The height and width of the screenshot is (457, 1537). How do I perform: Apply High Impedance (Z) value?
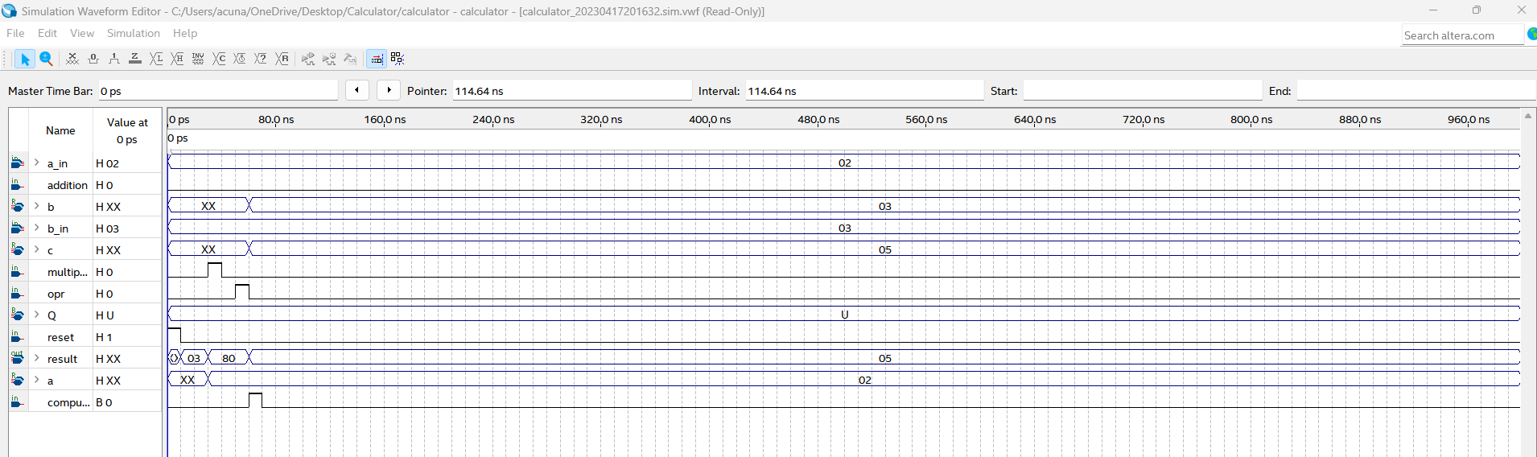click(135, 59)
